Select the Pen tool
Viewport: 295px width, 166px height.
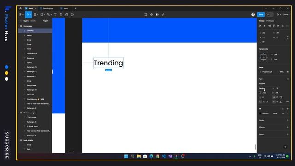click(x=48, y=14)
